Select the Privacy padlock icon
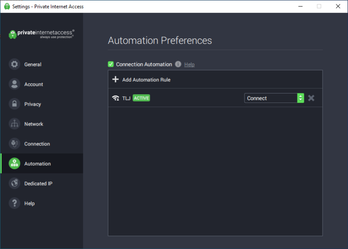 click(14, 104)
